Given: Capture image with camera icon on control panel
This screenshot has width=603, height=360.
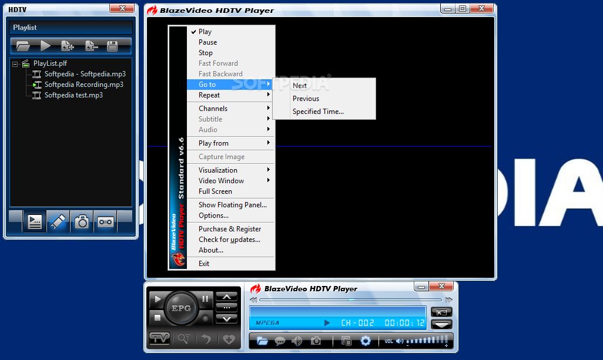Looking at the screenshot, I should (x=316, y=341).
